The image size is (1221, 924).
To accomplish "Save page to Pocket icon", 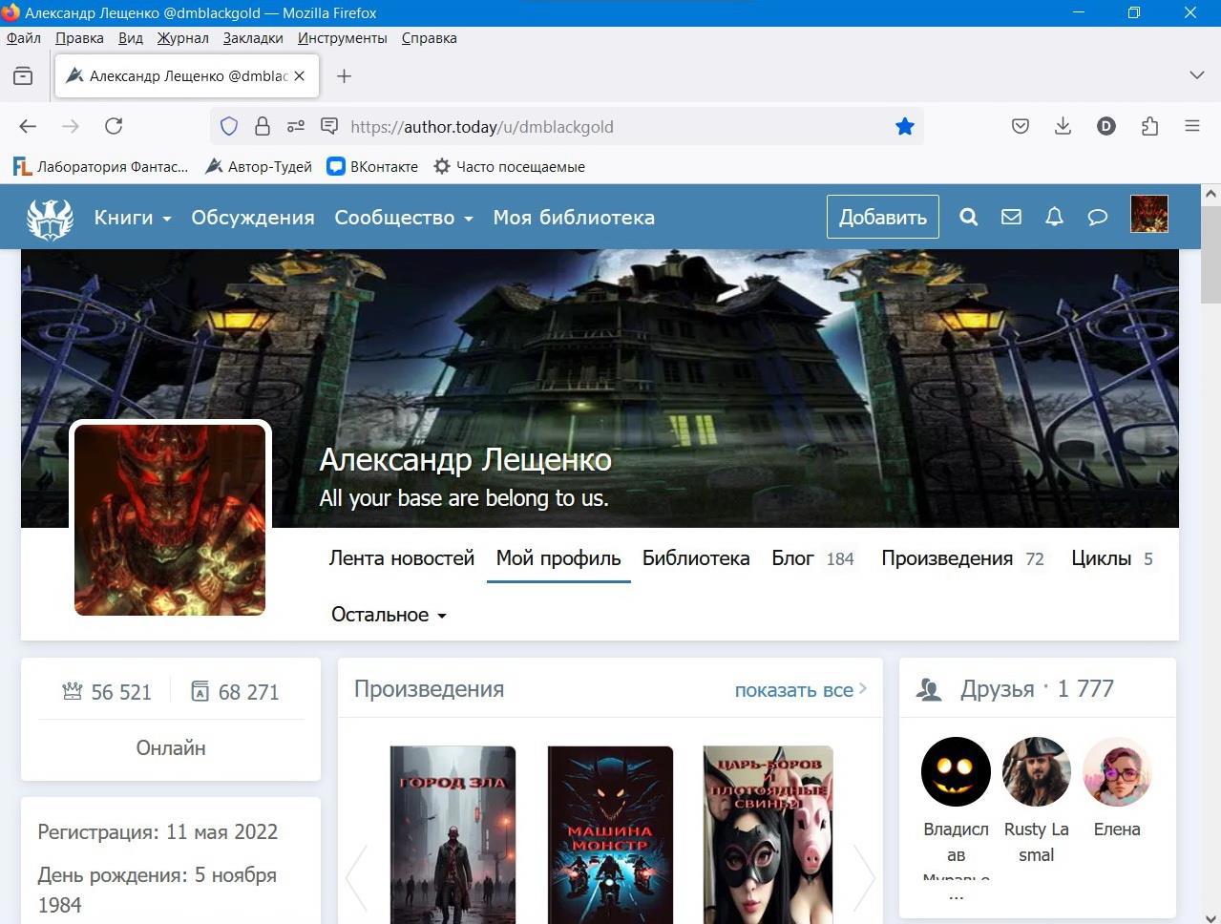I will tap(1021, 127).
